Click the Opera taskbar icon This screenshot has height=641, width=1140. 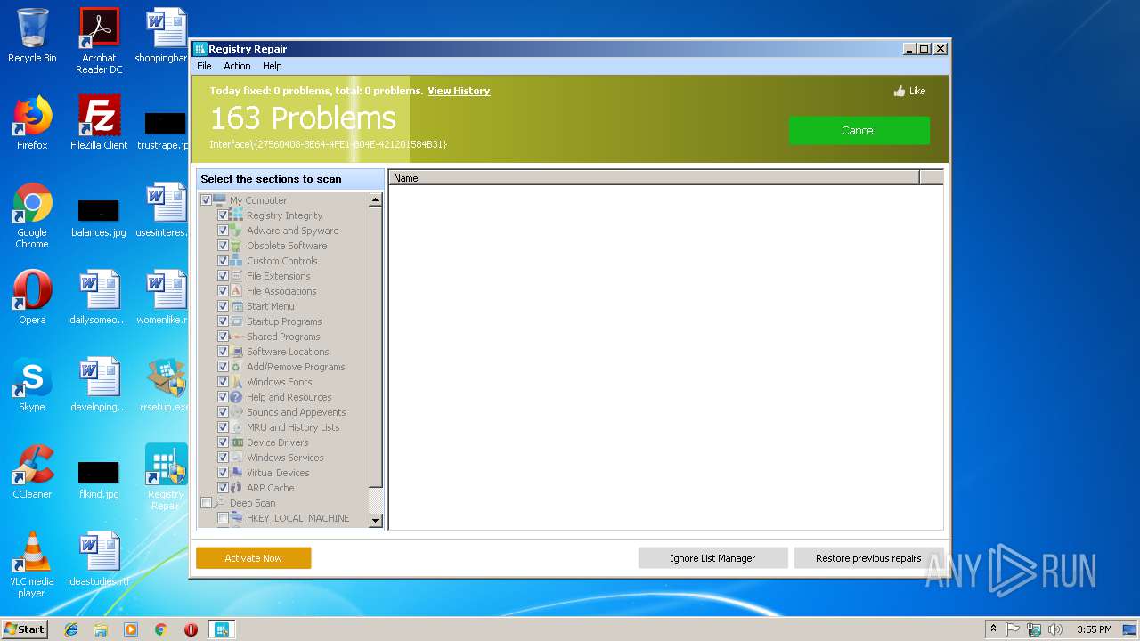pos(191,629)
